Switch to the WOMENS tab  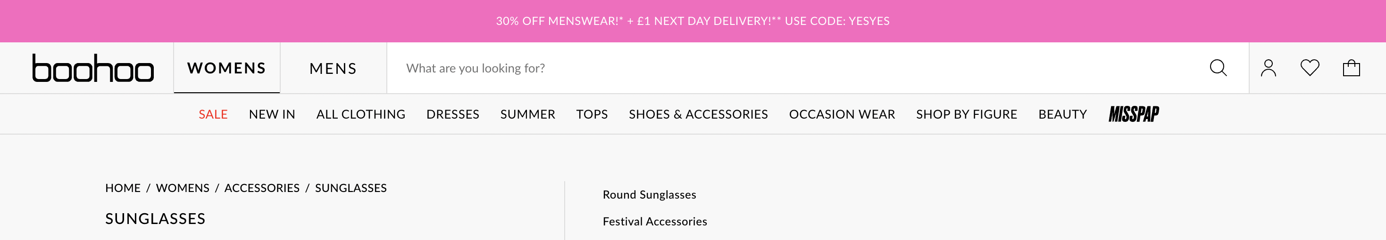point(226,68)
